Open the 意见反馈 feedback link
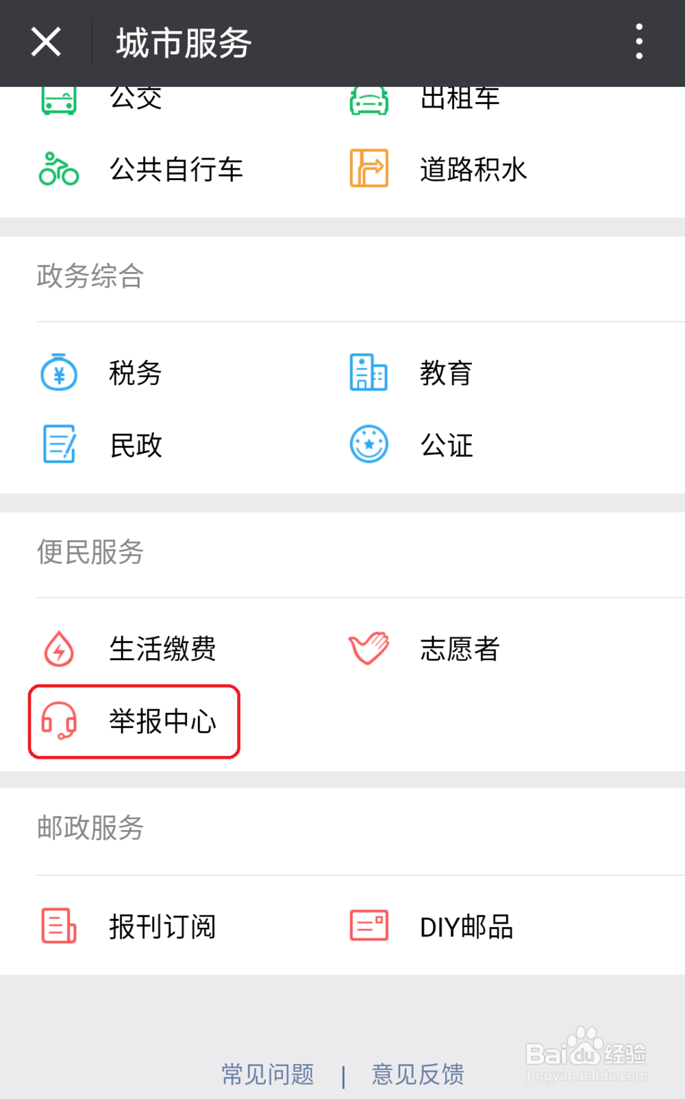The image size is (685, 1099). pyautogui.click(x=418, y=1074)
